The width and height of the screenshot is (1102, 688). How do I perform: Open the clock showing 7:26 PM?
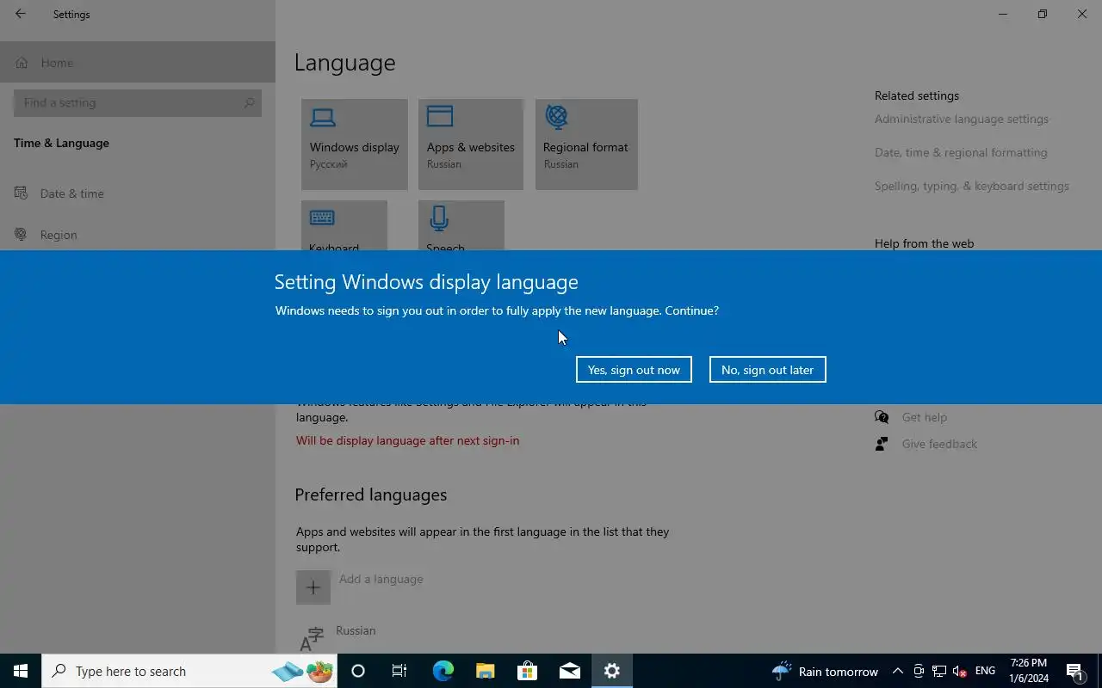tap(1029, 671)
